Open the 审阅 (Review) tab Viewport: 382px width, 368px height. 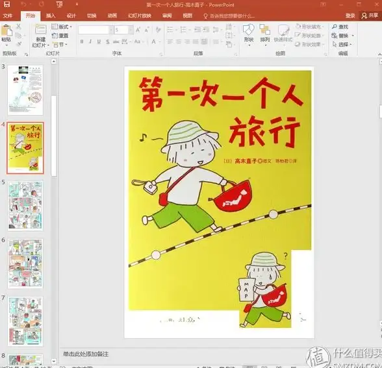pyautogui.click(x=167, y=16)
